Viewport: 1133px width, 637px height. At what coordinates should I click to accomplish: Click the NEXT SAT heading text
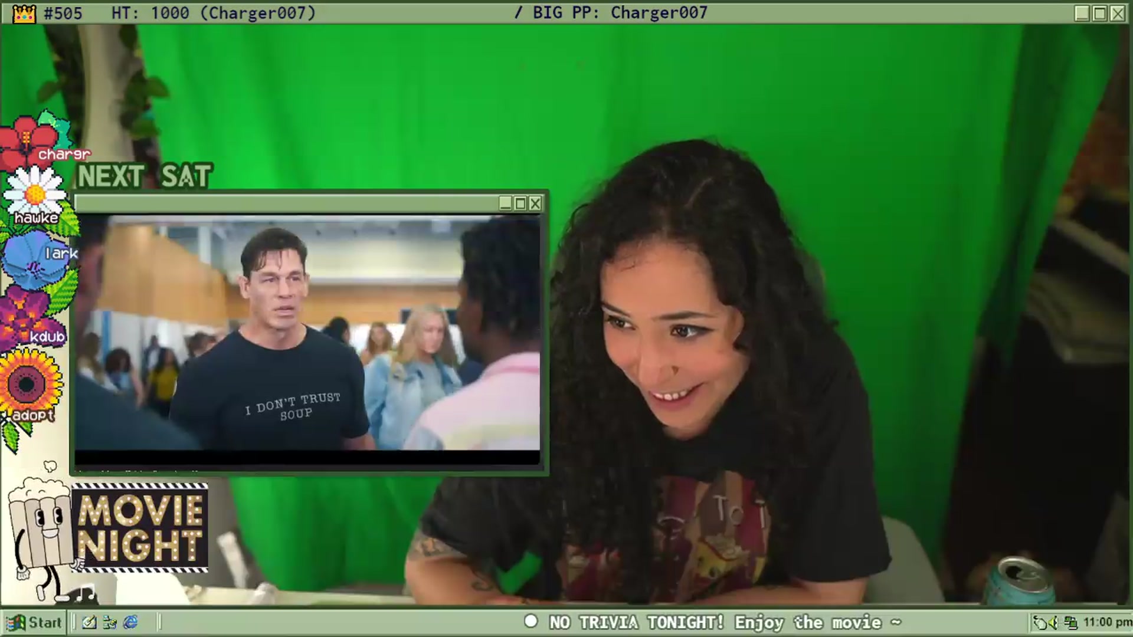pyautogui.click(x=144, y=176)
